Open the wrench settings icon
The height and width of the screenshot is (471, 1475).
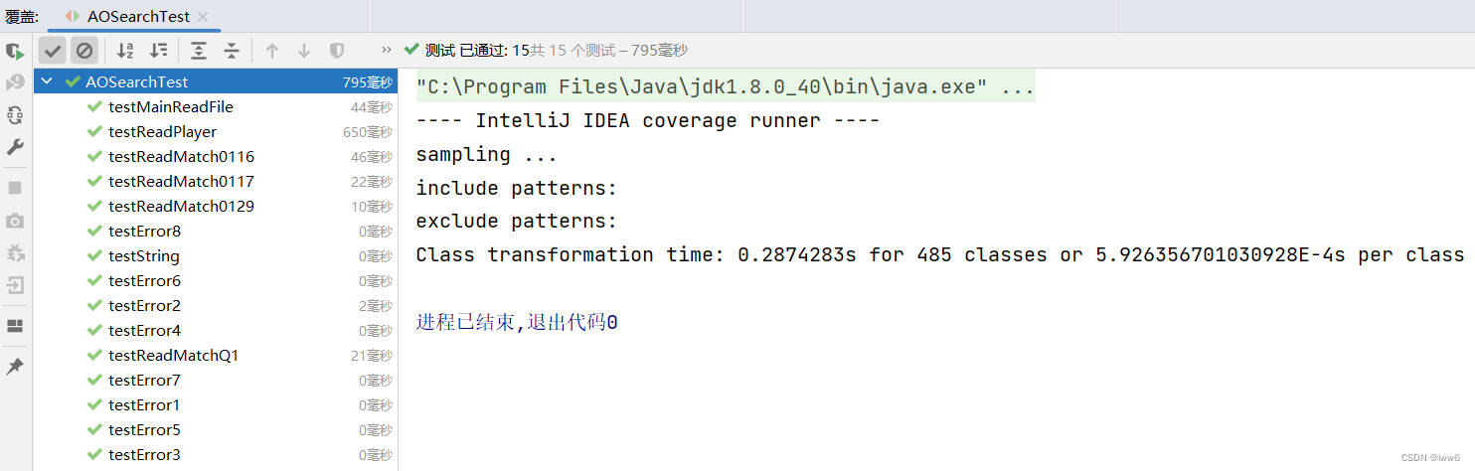pos(15,147)
